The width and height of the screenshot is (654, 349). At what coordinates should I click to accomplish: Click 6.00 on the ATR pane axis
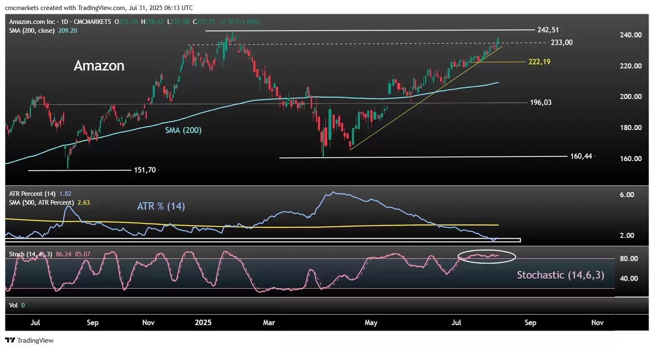pos(627,195)
